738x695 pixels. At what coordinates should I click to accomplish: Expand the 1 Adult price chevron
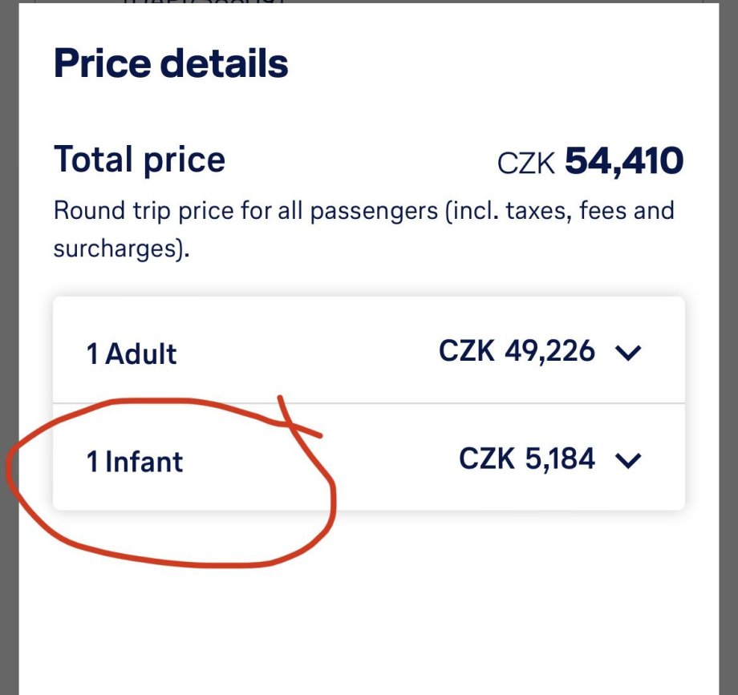[x=628, y=353]
